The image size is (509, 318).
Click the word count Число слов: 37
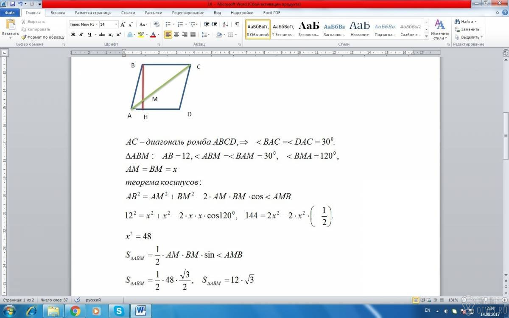tap(54, 300)
